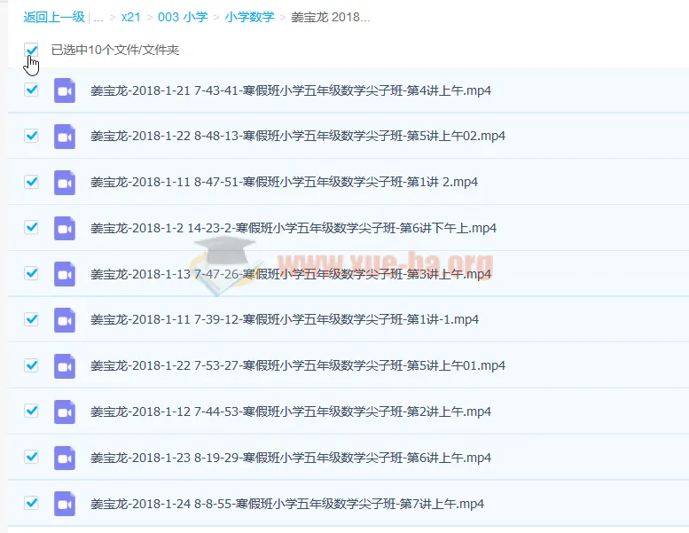
Task: Uncheck the 第1讲 2.mp4 file checkbox
Action: tap(31, 182)
